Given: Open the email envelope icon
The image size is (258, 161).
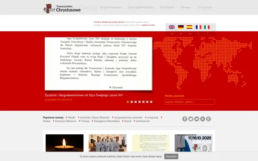Looking at the screenshot, I should 197,119.
